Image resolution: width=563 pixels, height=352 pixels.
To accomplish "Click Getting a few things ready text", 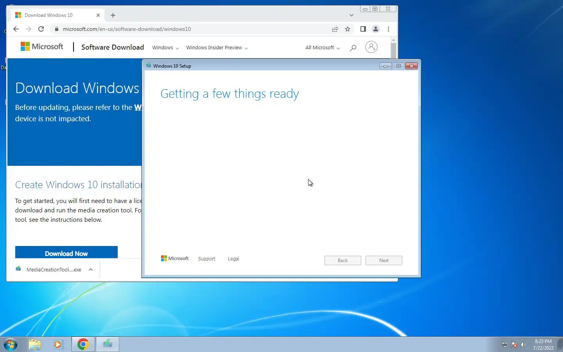I will 230,94.
